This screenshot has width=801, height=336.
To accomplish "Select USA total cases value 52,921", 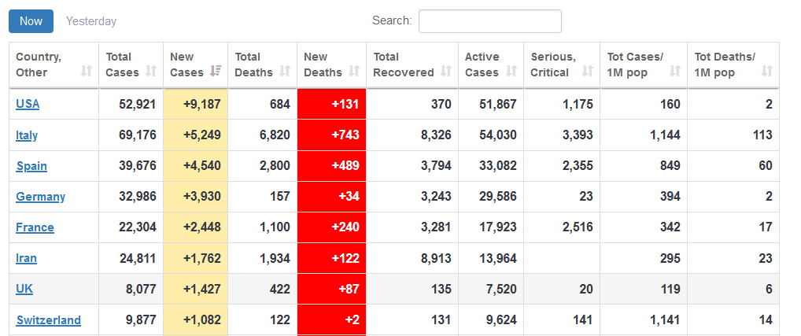I will [138, 104].
